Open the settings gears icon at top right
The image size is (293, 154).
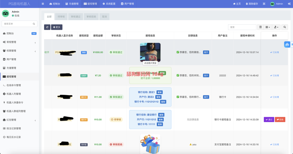[x=288, y=4]
